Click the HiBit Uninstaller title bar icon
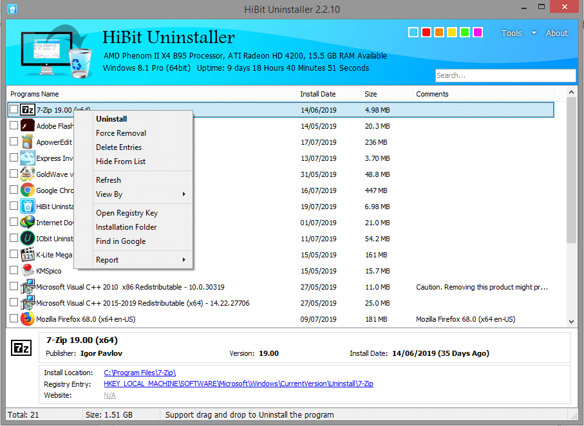This screenshot has height=426, width=584. coord(12,9)
